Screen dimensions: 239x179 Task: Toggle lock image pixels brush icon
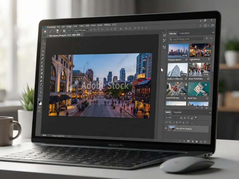pos(174,122)
